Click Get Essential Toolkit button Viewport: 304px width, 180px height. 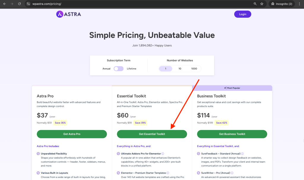click(x=152, y=134)
